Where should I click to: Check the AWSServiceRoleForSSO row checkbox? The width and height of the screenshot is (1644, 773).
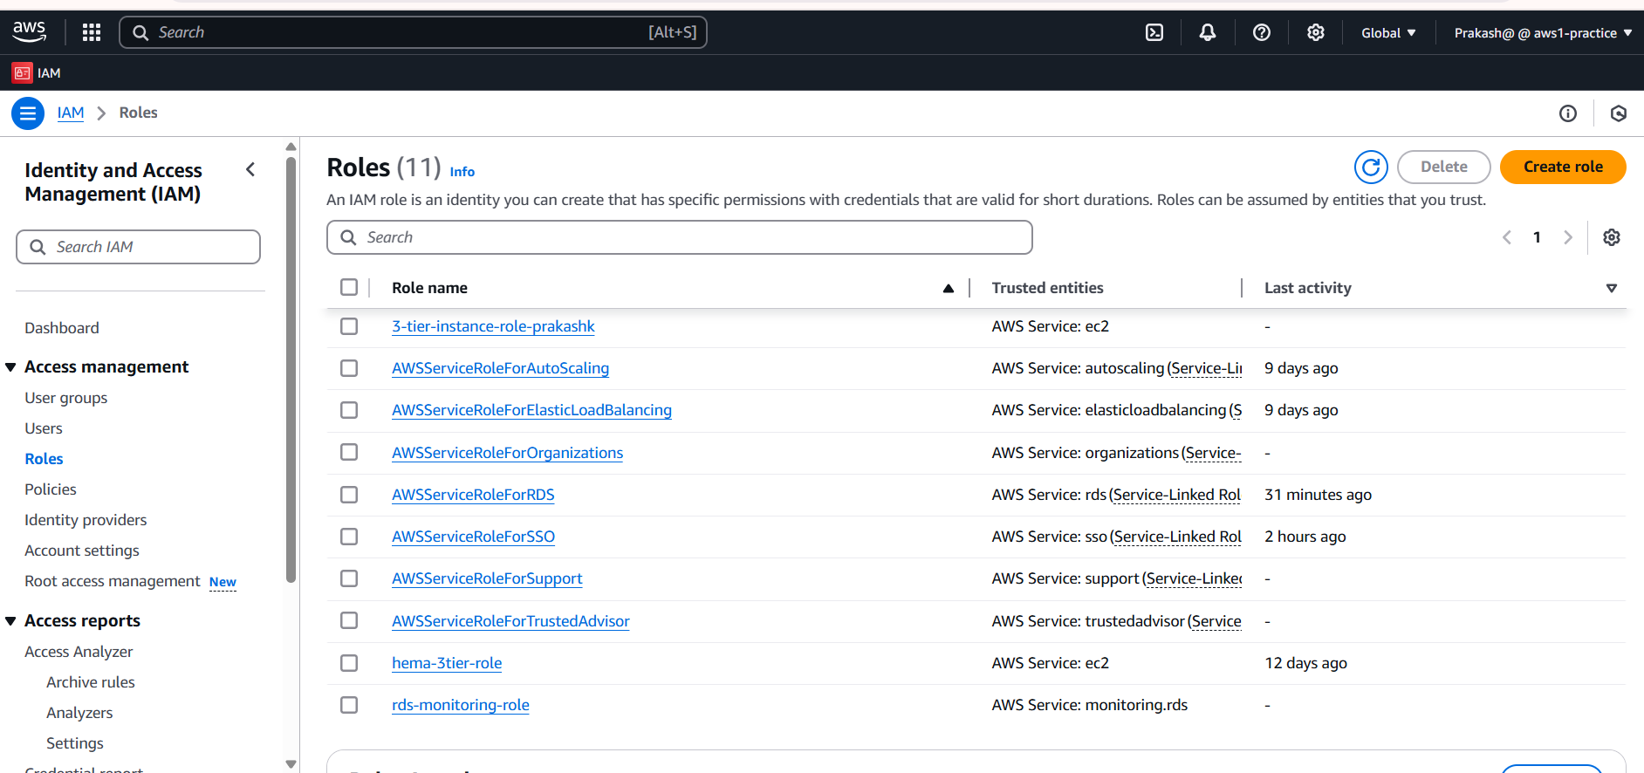[x=349, y=537]
